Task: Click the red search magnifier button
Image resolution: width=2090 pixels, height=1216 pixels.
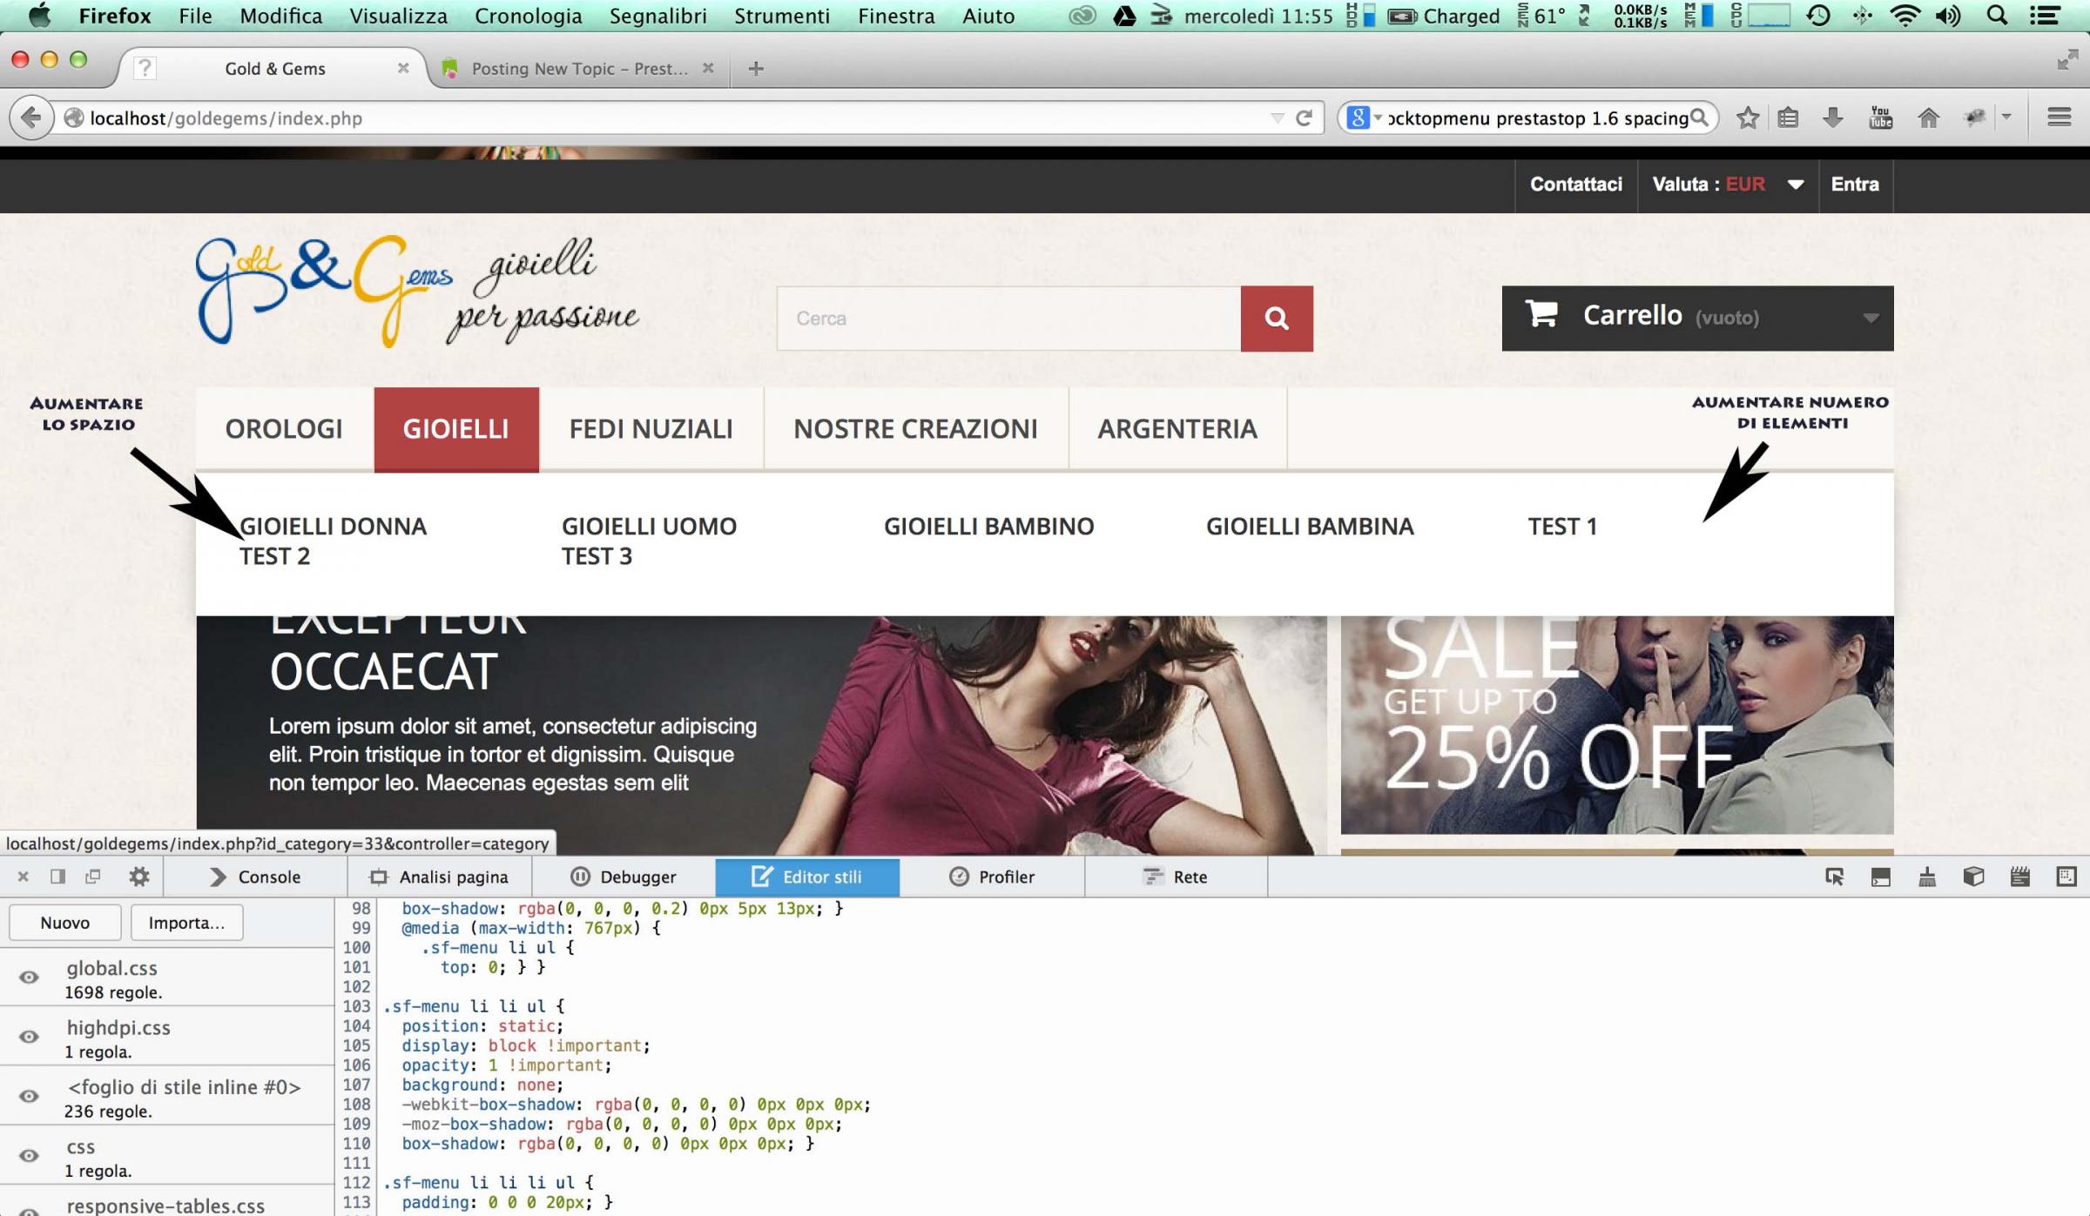Action: [1276, 319]
